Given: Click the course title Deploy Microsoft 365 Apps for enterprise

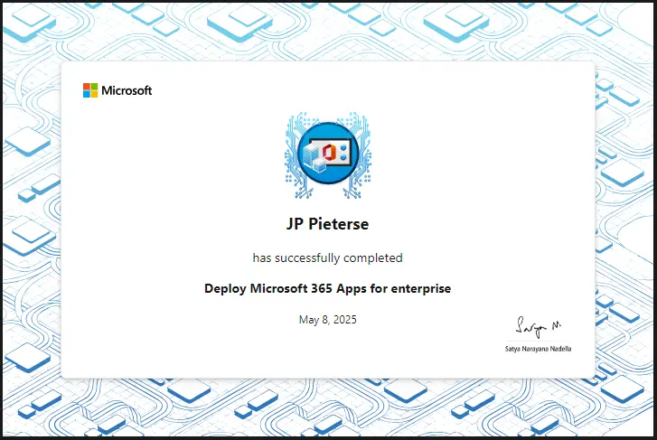Looking at the screenshot, I should (328, 288).
